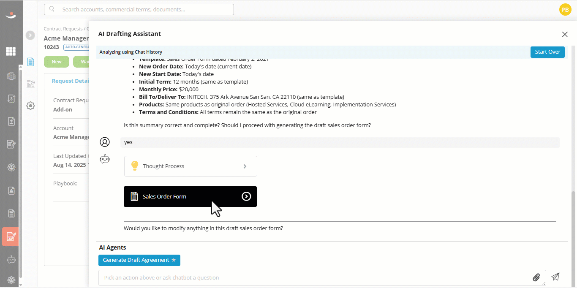Focus the search accounts input field
Viewport: 577px width, 288px height.
click(139, 9)
